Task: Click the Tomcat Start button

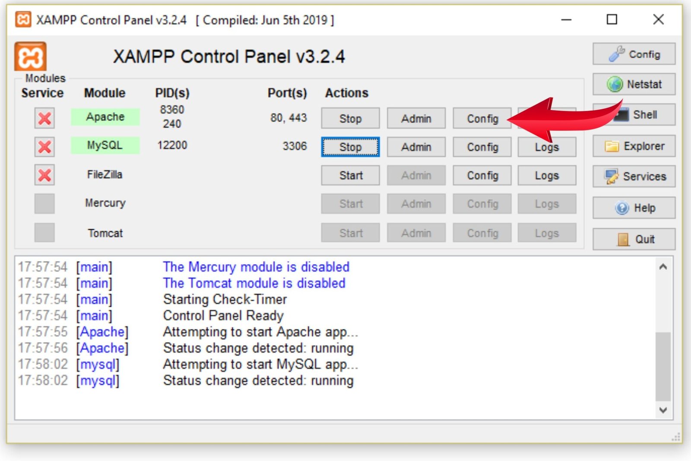Action: (350, 233)
